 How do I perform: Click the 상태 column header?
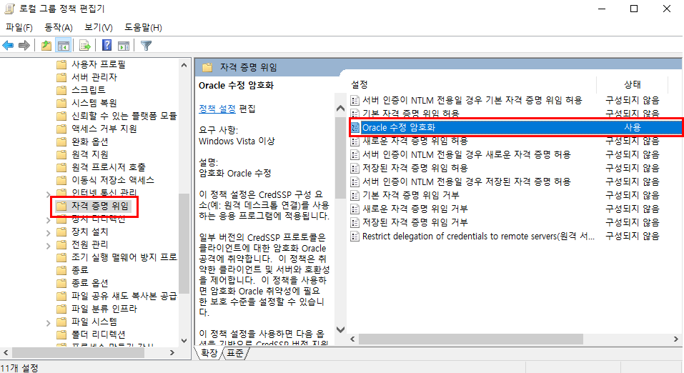pyautogui.click(x=632, y=84)
